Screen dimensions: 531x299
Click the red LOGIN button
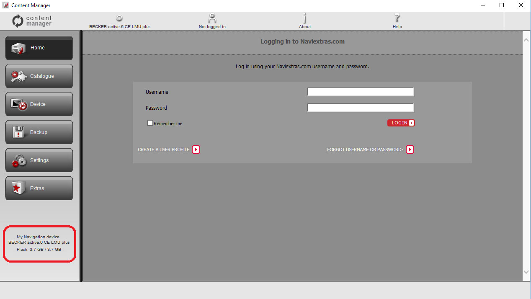click(401, 123)
